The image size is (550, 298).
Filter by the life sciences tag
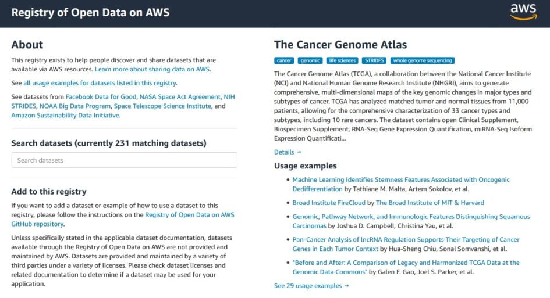click(x=342, y=60)
